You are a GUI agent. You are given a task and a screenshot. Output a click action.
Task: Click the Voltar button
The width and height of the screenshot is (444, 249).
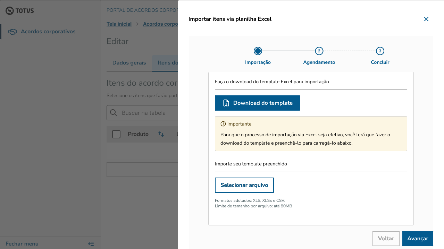point(386,239)
